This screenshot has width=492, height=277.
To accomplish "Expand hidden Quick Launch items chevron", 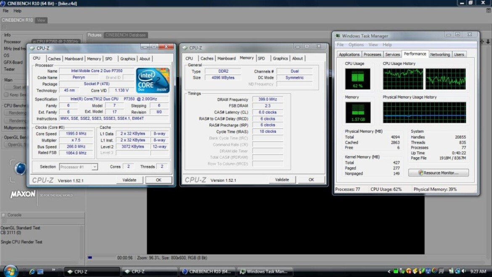I will 53,270.
